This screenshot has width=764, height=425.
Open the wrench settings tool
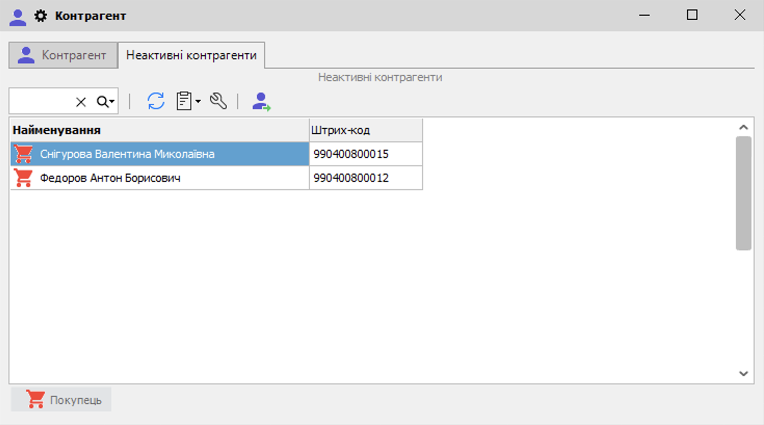coord(218,101)
